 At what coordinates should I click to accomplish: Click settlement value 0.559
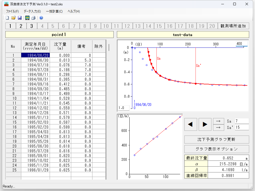tap(60, 108)
